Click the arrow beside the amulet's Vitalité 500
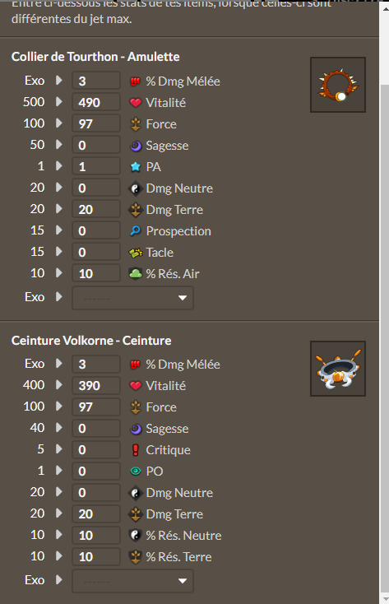The height and width of the screenshot is (604, 389). pos(59,102)
